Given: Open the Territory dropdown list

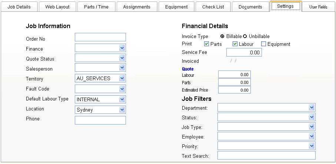Looking at the screenshot, I should point(122,78).
